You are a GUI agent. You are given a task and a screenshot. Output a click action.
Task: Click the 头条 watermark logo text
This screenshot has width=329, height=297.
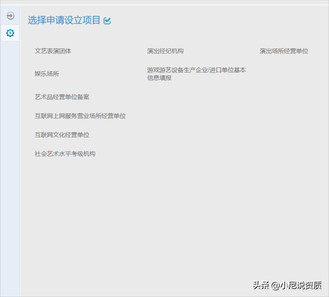261,285
